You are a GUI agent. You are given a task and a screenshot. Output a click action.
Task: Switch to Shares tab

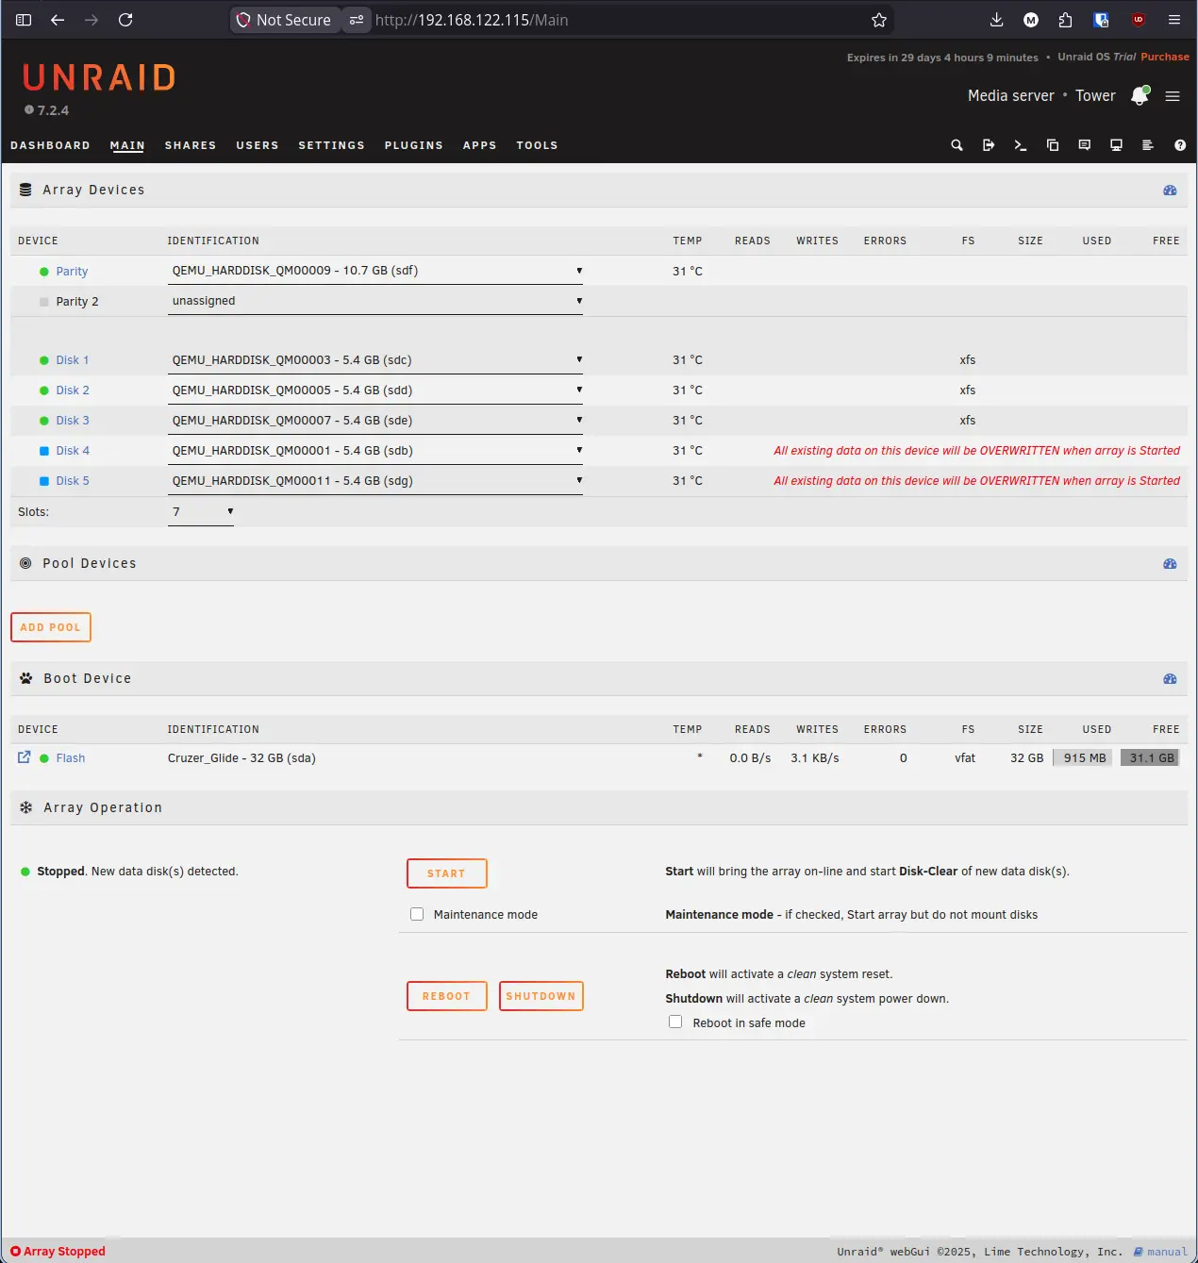click(191, 145)
